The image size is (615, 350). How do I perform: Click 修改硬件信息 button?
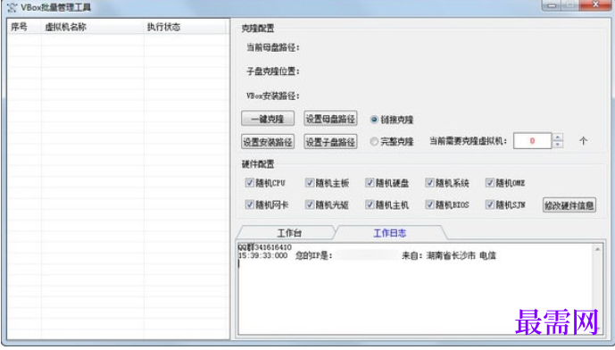(x=569, y=205)
